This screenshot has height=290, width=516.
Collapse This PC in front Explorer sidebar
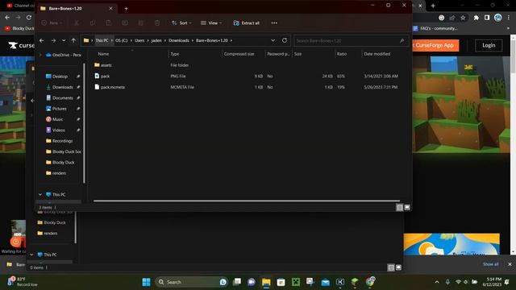tap(40, 195)
